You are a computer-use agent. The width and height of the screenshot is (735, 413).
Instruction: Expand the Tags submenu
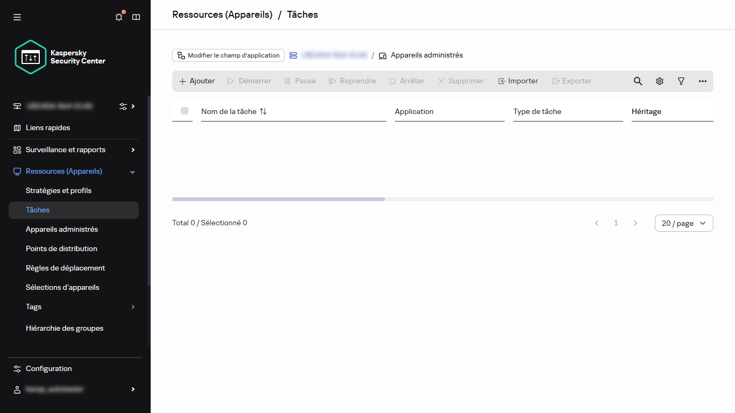[133, 307]
